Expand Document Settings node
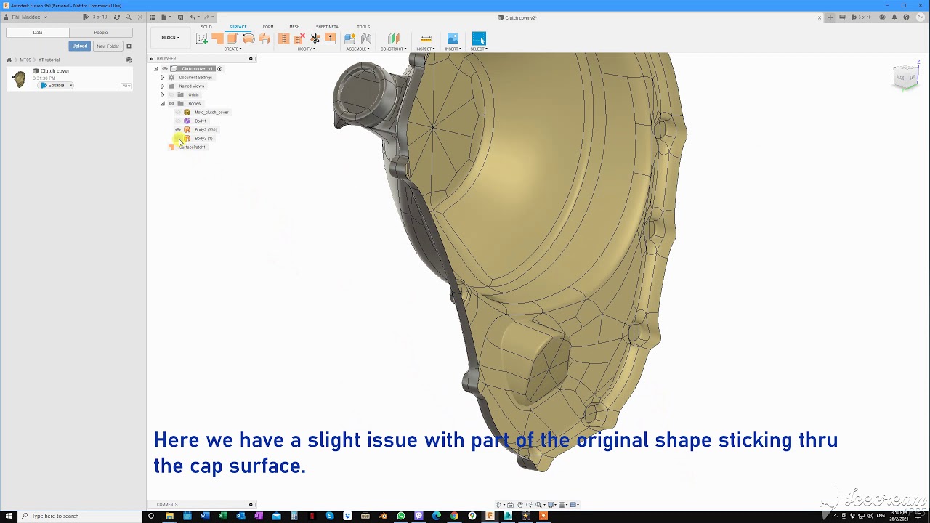This screenshot has height=523, width=930. pyautogui.click(x=163, y=77)
